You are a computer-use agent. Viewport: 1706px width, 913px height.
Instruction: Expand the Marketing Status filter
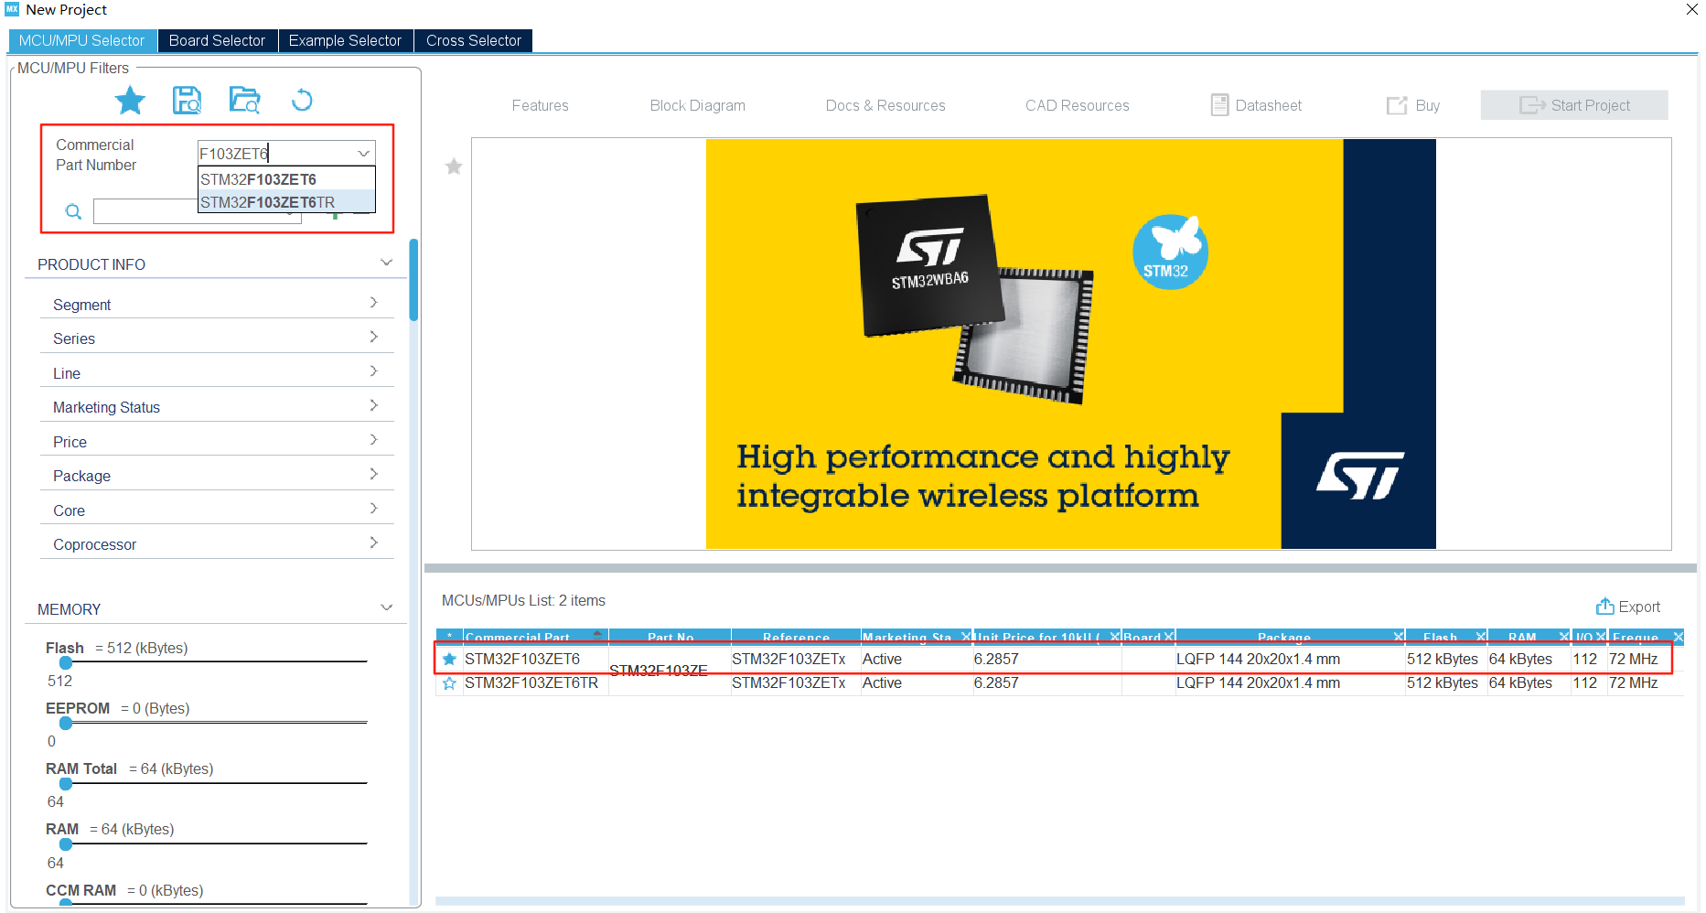click(373, 405)
